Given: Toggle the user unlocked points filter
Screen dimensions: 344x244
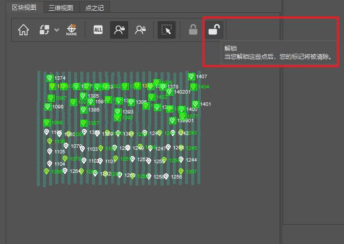Looking at the screenshot, I should [x=141, y=30].
